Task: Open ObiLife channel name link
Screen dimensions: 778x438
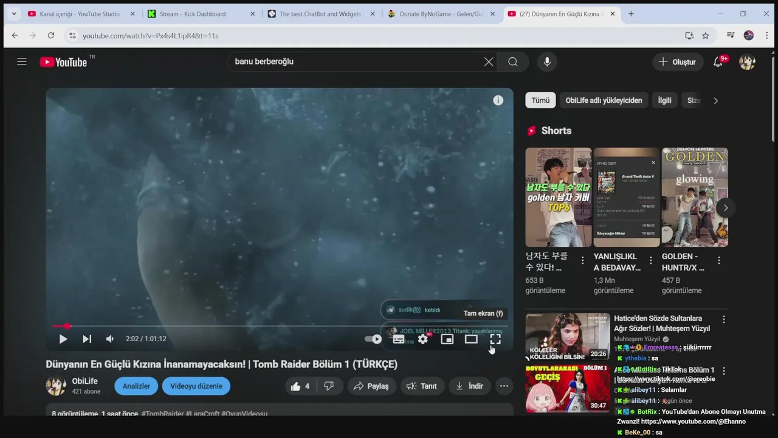Action: [85, 381]
